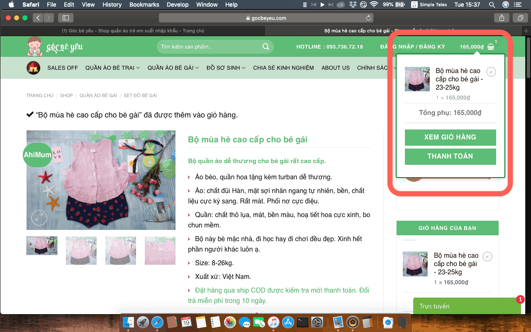Click Safari's share icon
The image size is (531, 332).
click(x=502, y=18)
